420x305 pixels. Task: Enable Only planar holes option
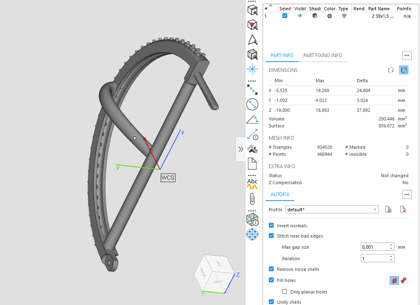[x=284, y=291]
